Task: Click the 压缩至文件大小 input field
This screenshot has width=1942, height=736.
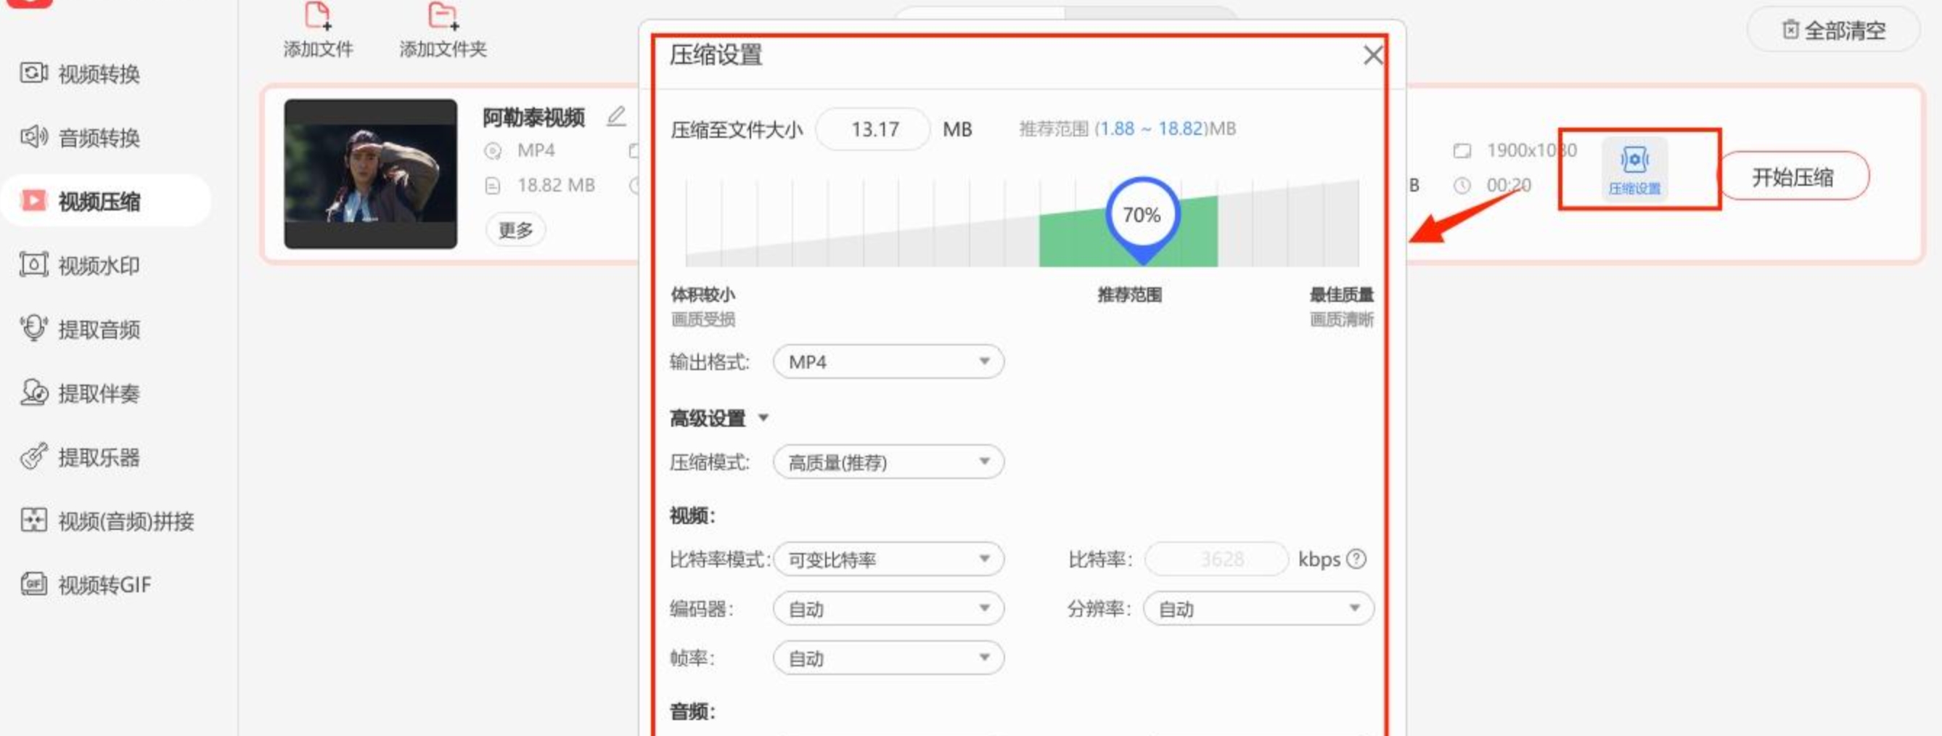Action: [874, 129]
